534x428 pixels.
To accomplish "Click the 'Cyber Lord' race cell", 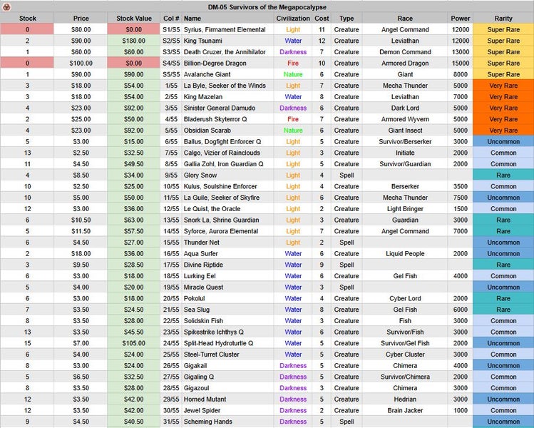I will pos(405,298).
